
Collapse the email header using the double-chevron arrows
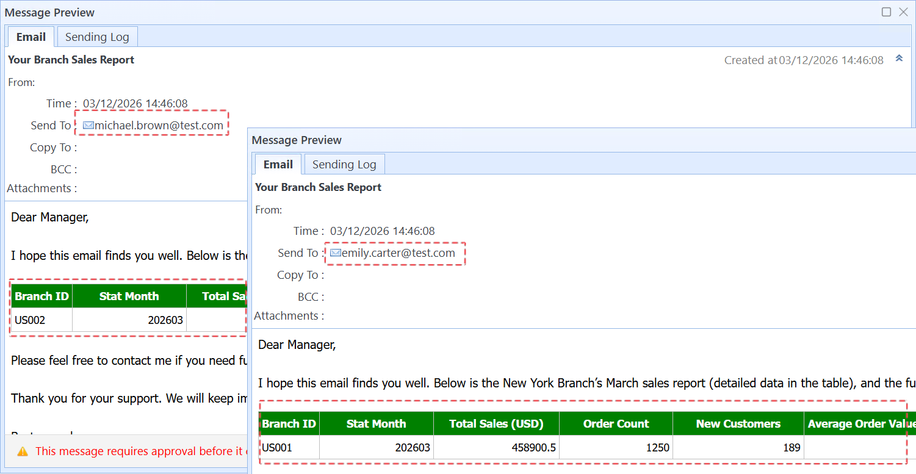coord(899,58)
